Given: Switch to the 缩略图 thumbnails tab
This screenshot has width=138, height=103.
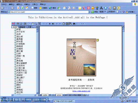Looking at the screenshot, I should [22, 27].
